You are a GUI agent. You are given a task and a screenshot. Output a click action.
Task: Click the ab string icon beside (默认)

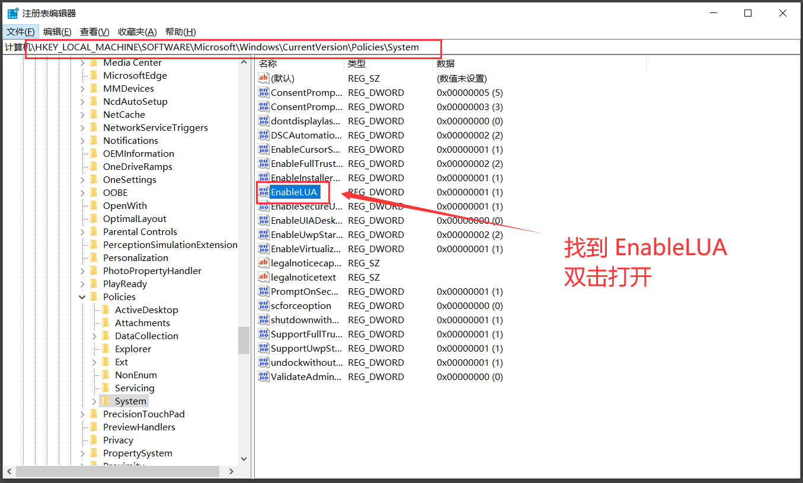(x=263, y=78)
